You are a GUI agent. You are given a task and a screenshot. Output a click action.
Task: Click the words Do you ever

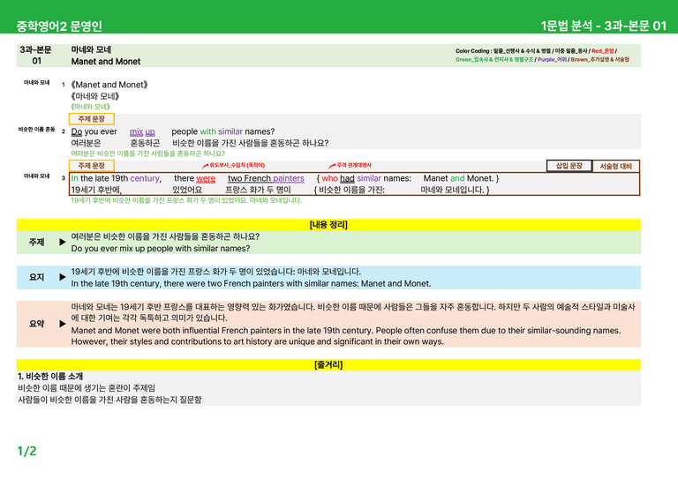click(x=94, y=131)
